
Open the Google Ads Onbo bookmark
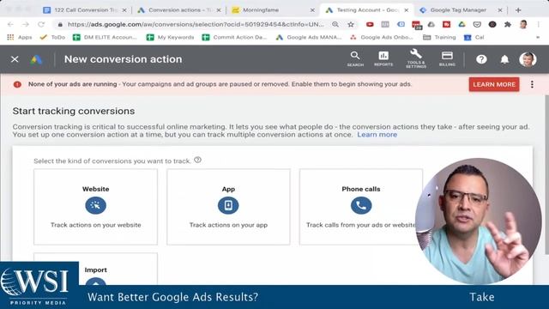click(x=382, y=37)
